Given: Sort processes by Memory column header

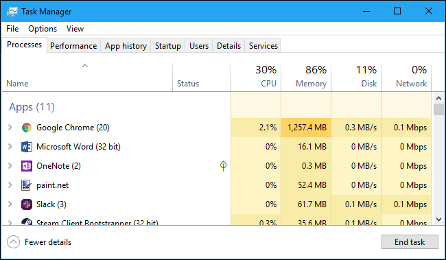Looking at the screenshot, I should coord(306,77).
